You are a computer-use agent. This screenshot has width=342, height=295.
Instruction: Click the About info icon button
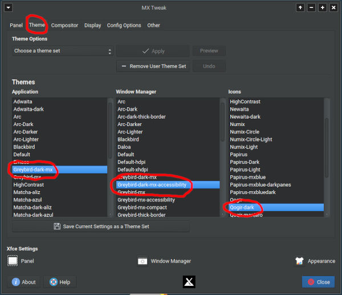coord(24,282)
